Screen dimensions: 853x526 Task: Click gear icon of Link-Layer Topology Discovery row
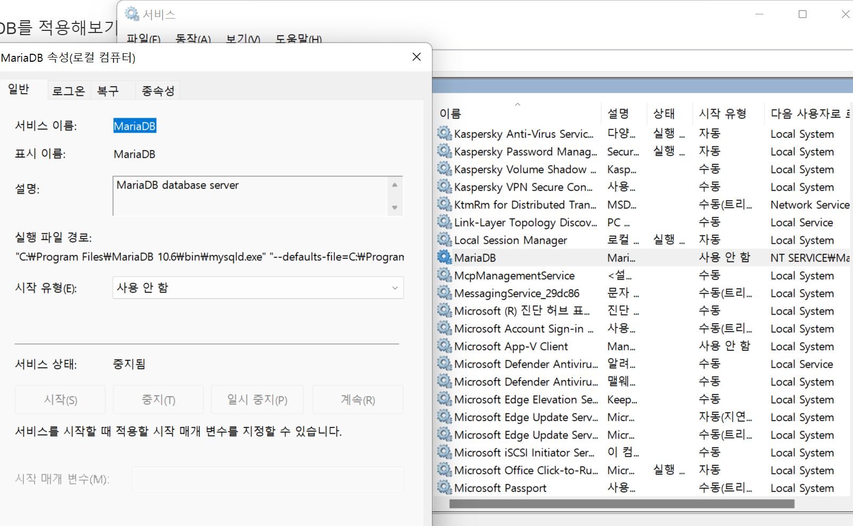click(x=445, y=221)
